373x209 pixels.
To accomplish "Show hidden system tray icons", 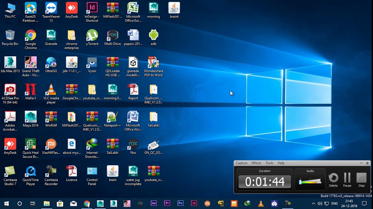I will [x=313, y=203].
